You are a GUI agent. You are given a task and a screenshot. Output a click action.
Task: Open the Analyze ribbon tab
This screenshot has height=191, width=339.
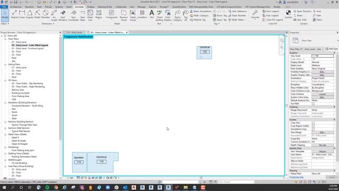point(91,7)
